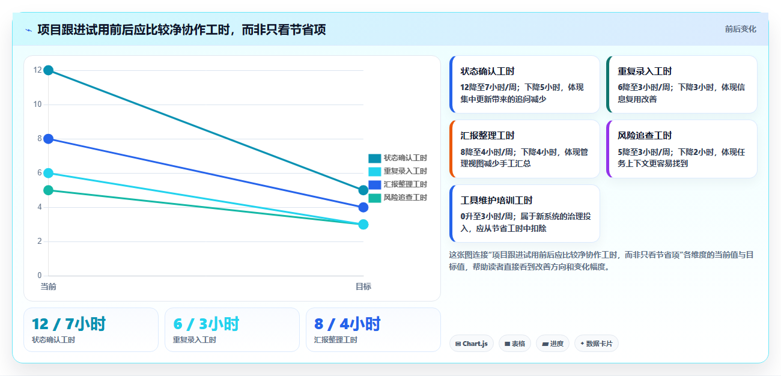The width and height of the screenshot is (781, 376).
Task: Select the 当前 data point at value 6
Action: [x=49, y=173]
